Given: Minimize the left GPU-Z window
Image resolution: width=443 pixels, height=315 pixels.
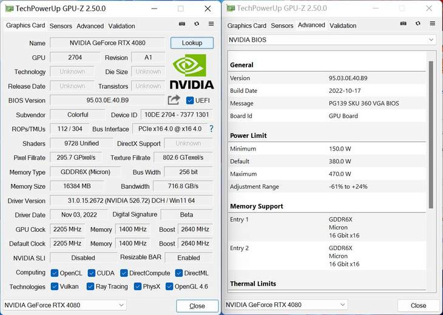Looking at the screenshot, I should pos(154,8).
